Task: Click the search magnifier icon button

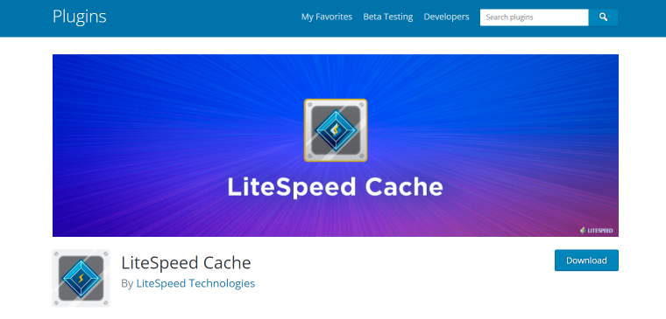Action: (603, 17)
